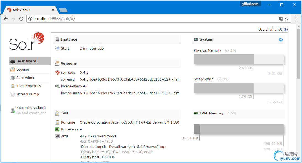This screenshot has width=302, height=163.
Task: Click the original UI link
Action: tap(274, 30)
